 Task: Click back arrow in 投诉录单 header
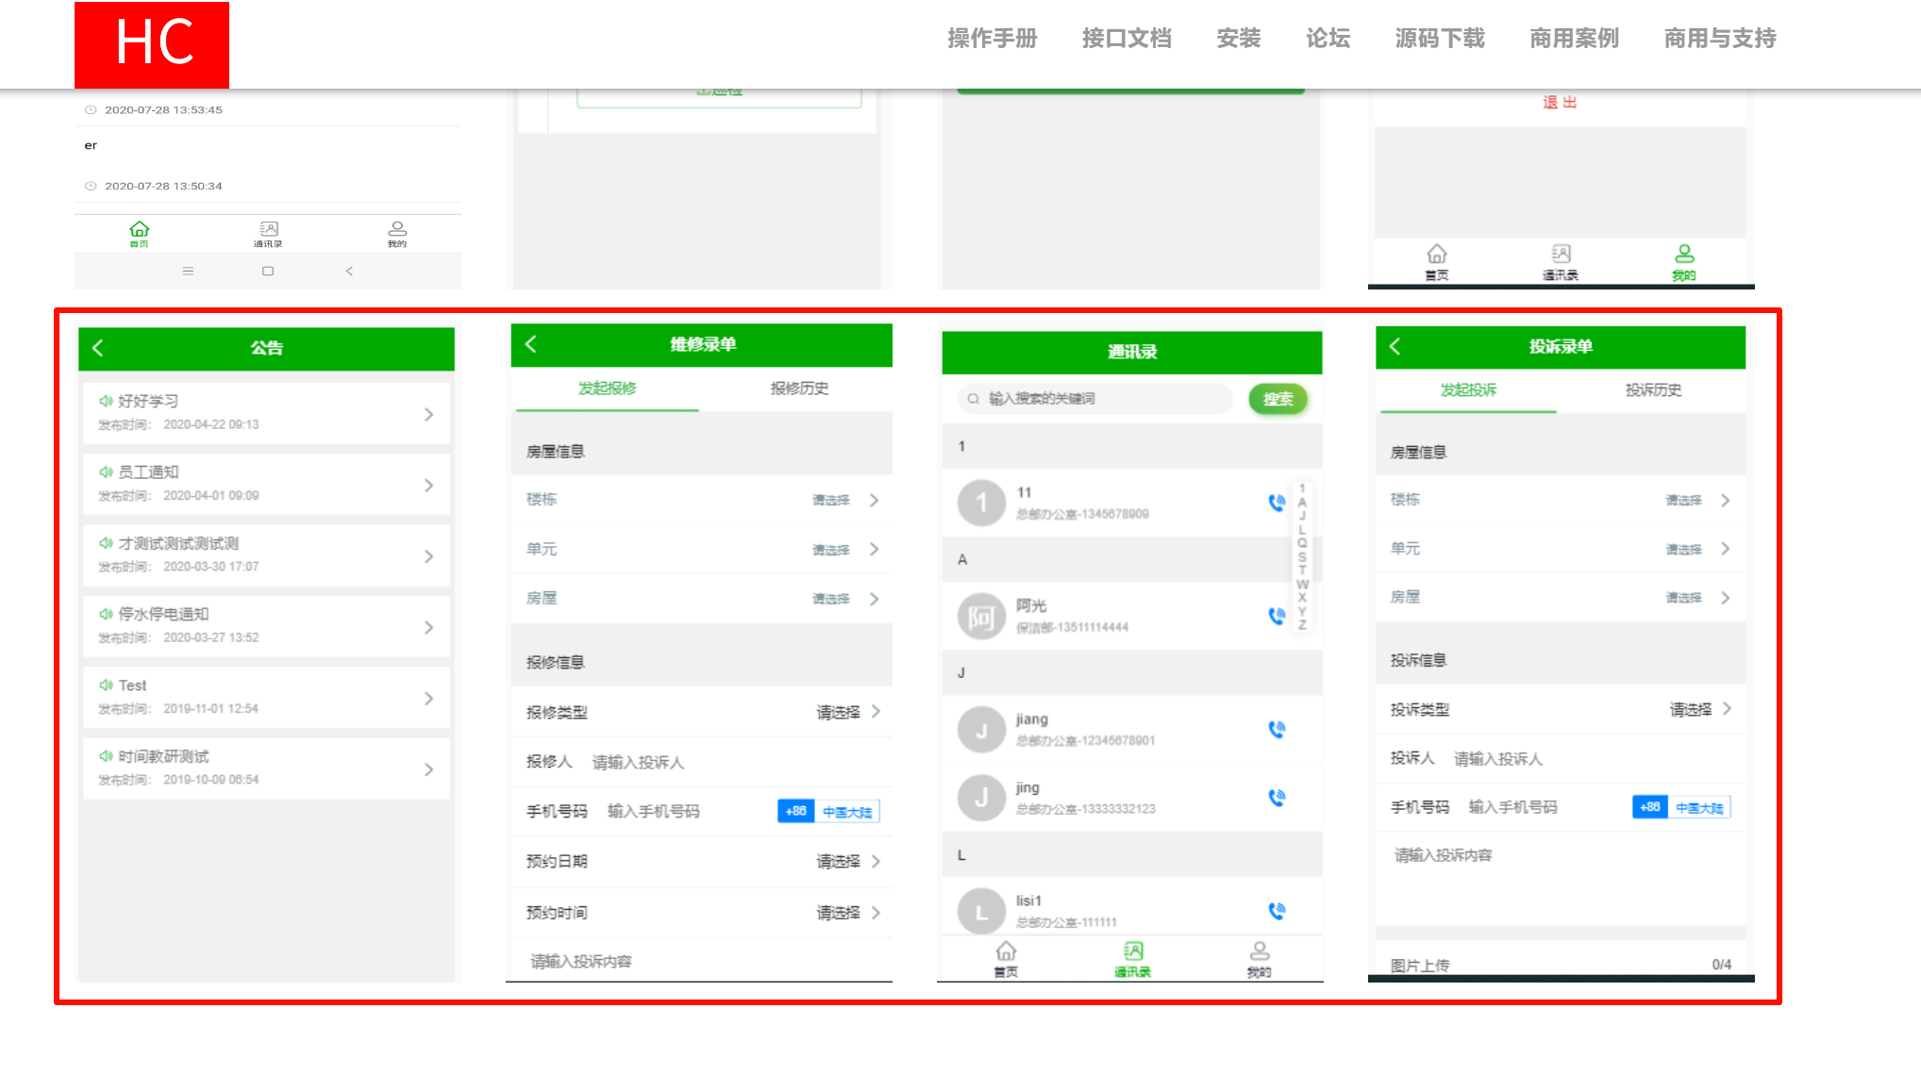1395,346
